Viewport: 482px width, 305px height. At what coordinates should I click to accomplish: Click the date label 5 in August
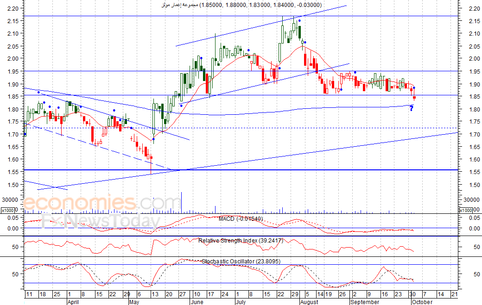308,294
